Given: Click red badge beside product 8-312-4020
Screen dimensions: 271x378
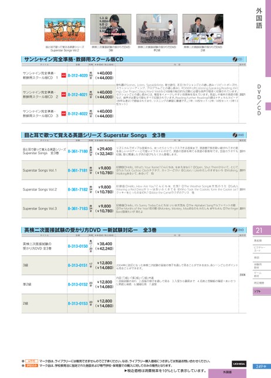Looking at the screenshot, I should [x=63, y=75].
